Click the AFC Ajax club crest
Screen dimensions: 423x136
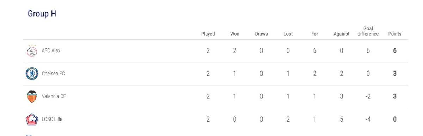[x=32, y=51]
